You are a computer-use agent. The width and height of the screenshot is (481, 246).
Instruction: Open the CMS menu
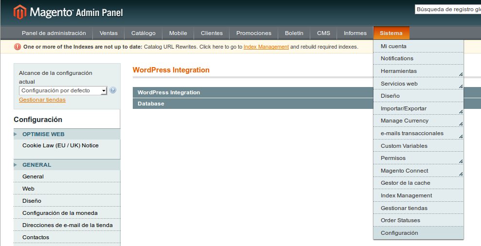pyautogui.click(x=323, y=33)
